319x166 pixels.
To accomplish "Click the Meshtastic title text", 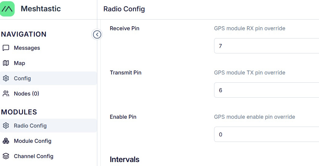I will click(41, 9).
